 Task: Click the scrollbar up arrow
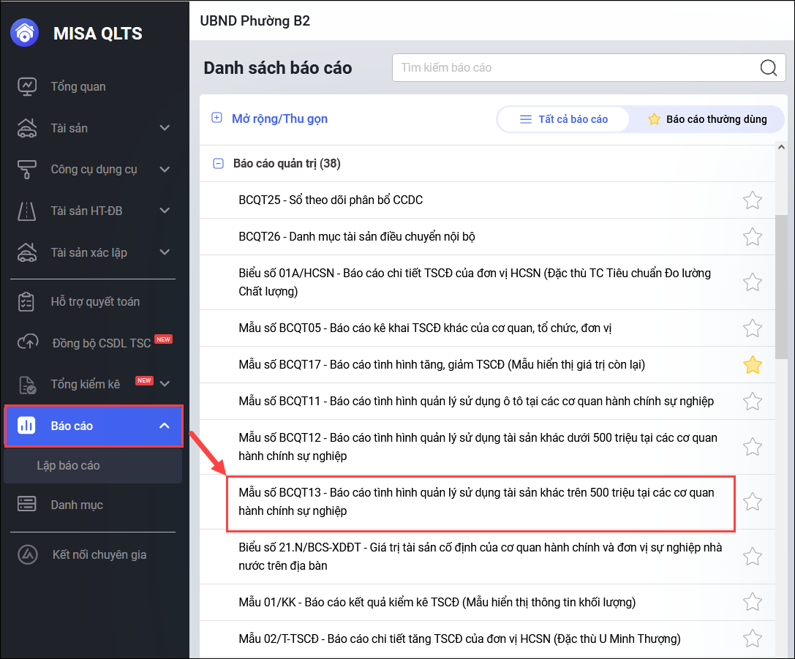(x=781, y=147)
